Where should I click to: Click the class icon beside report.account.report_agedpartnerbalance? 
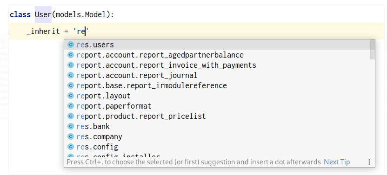[71, 55]
